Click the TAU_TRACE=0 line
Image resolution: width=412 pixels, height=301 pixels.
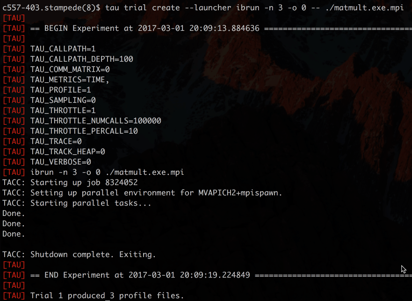tap(42, 141)
